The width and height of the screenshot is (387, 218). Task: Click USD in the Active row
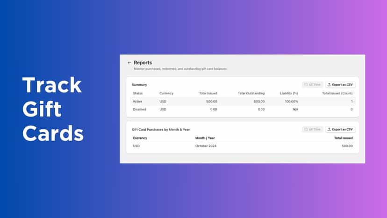[163, 102]
